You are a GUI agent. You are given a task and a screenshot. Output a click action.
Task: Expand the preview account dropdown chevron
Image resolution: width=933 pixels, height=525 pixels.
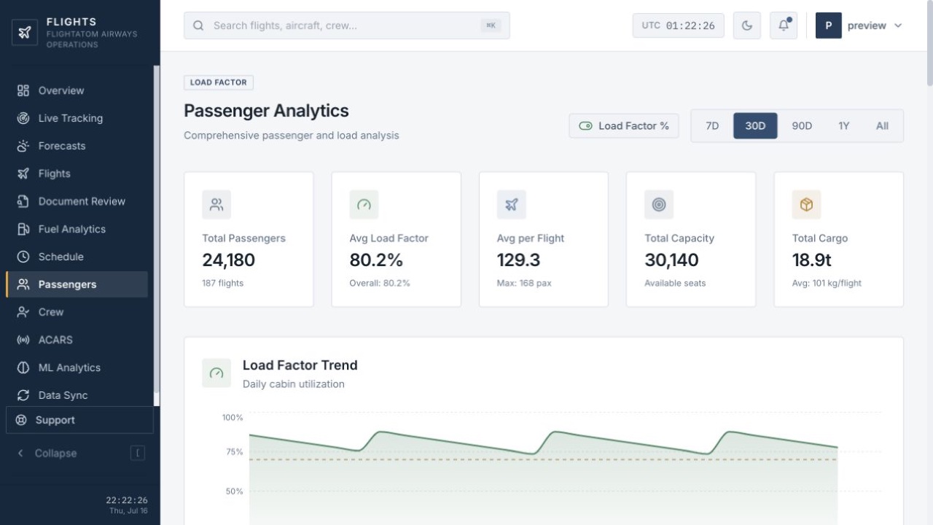(x=898, y=26)
